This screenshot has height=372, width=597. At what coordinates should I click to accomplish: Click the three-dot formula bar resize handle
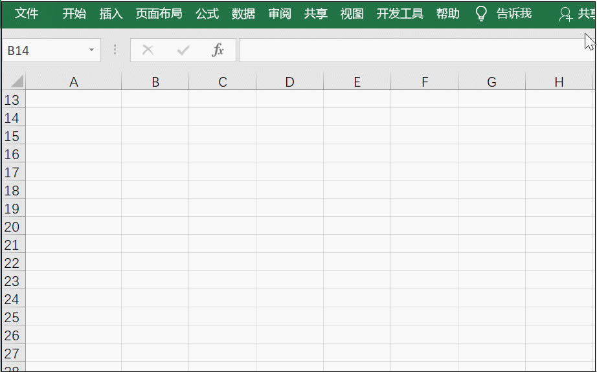115,50
